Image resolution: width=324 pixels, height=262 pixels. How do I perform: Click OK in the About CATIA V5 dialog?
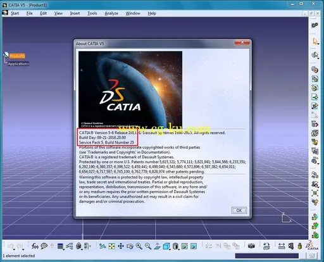pyautogui.click(x=239, y=210)
